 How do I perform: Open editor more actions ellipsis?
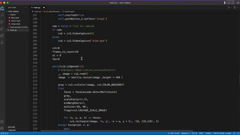coord(238,7)
